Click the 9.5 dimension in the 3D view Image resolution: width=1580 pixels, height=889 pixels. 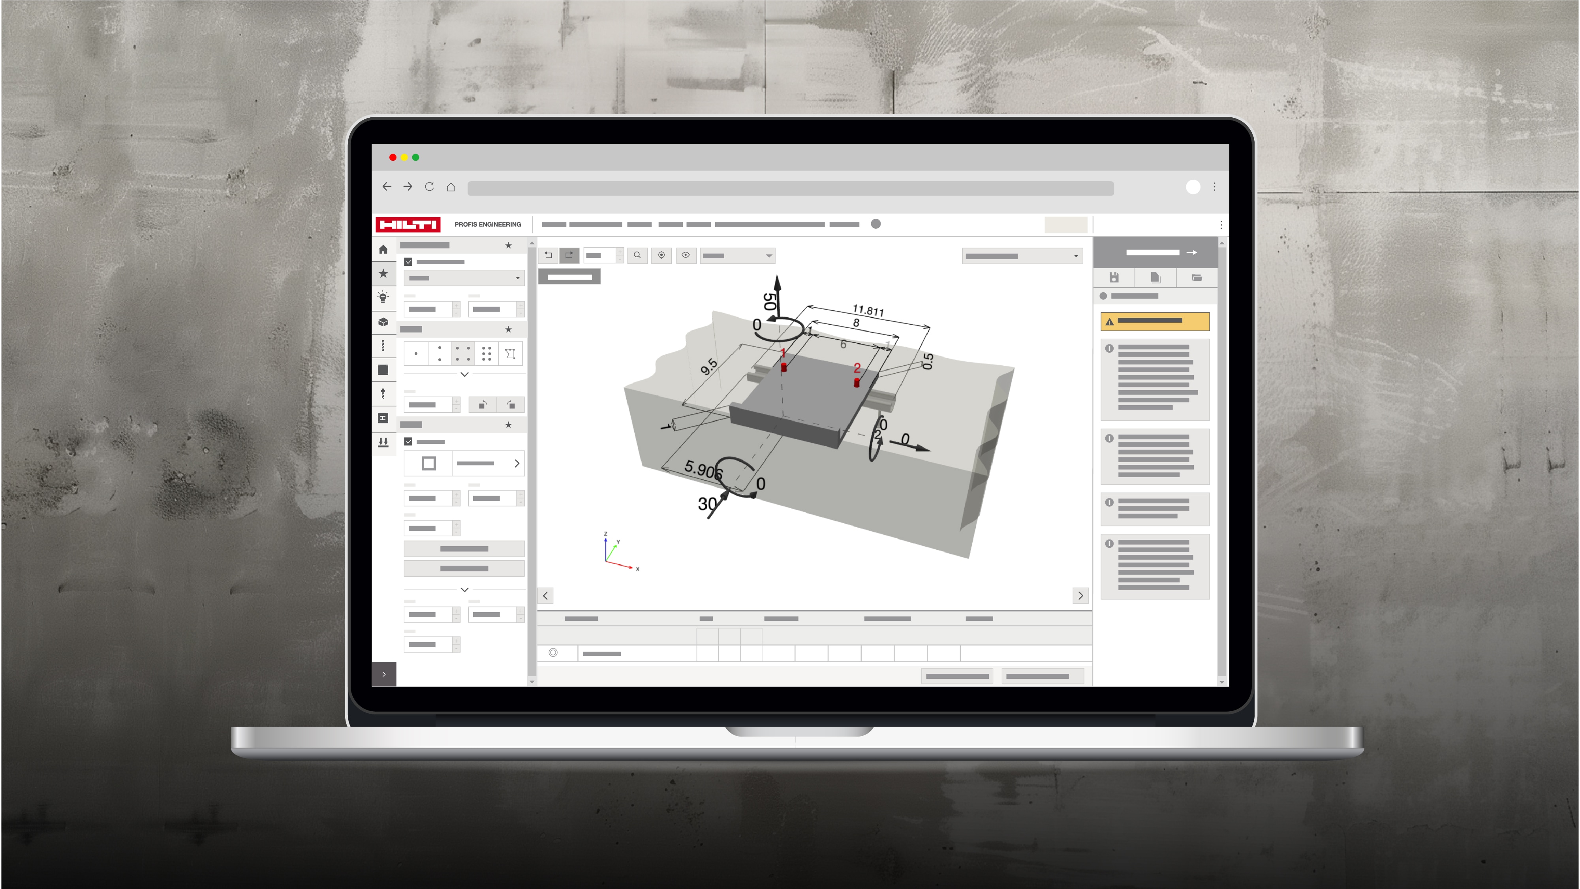click(x=708, y=367)
